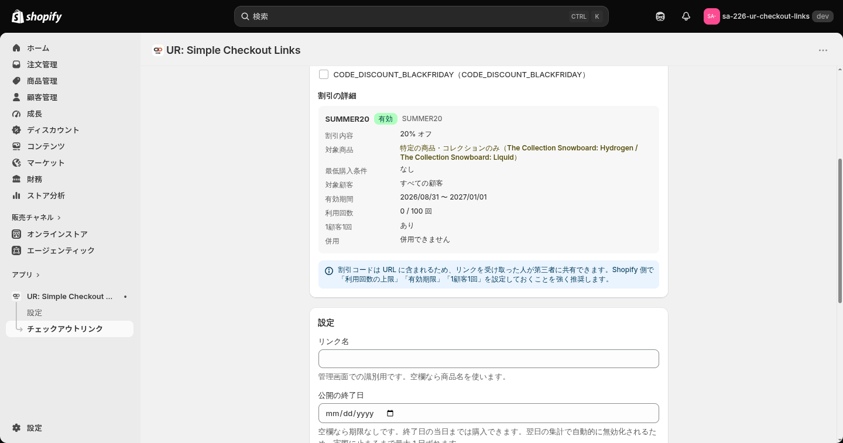Image resolution: width=843 pixels, height=443 pixels.
Task: Click the 公開の終了日 date field
Action: pos(489,413)
